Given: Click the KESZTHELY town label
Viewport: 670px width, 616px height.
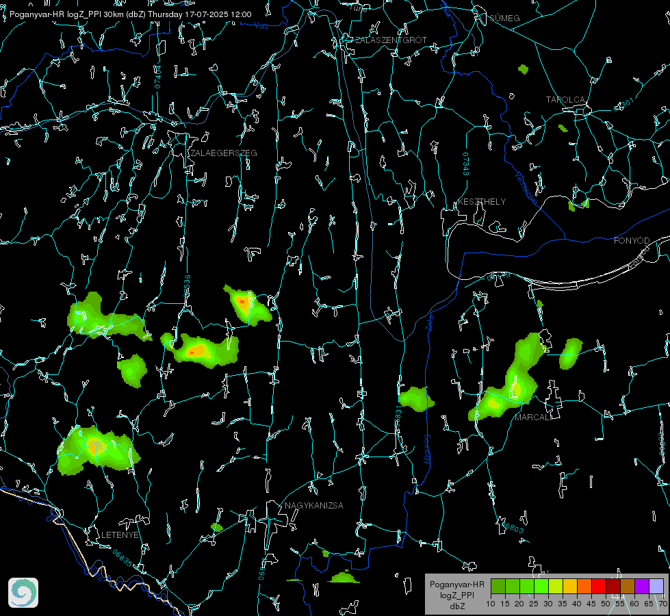Looking at the screenshot, I should (x=482, y=202).
